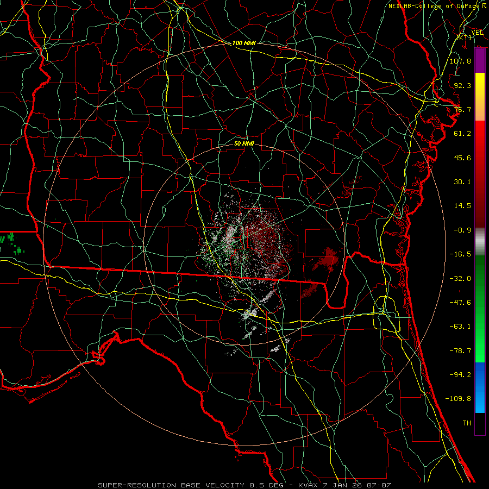
Task: Click the dark red velocity blob east of radar
Action: (325, 259)
